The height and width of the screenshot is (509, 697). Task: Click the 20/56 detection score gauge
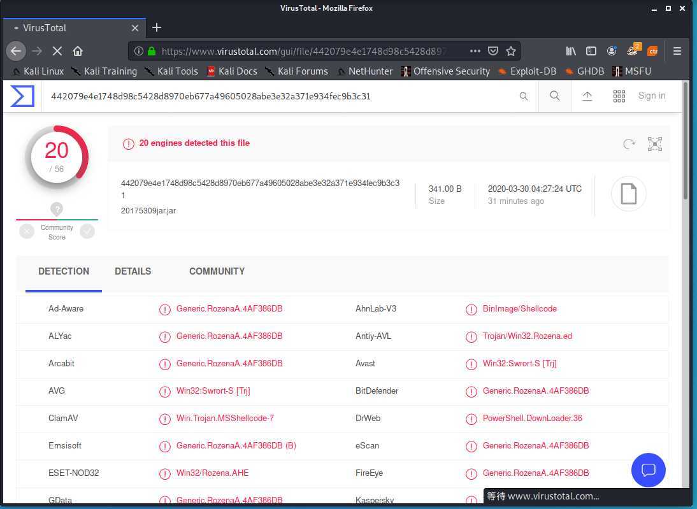point(57,157)
